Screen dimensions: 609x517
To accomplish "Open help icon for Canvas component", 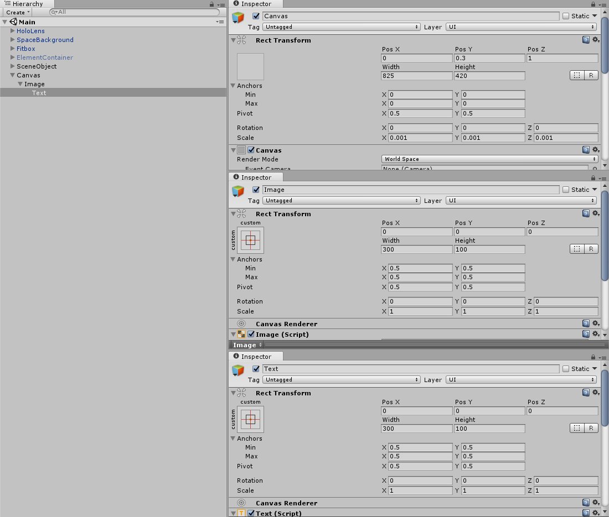I will tap(586, 150).
